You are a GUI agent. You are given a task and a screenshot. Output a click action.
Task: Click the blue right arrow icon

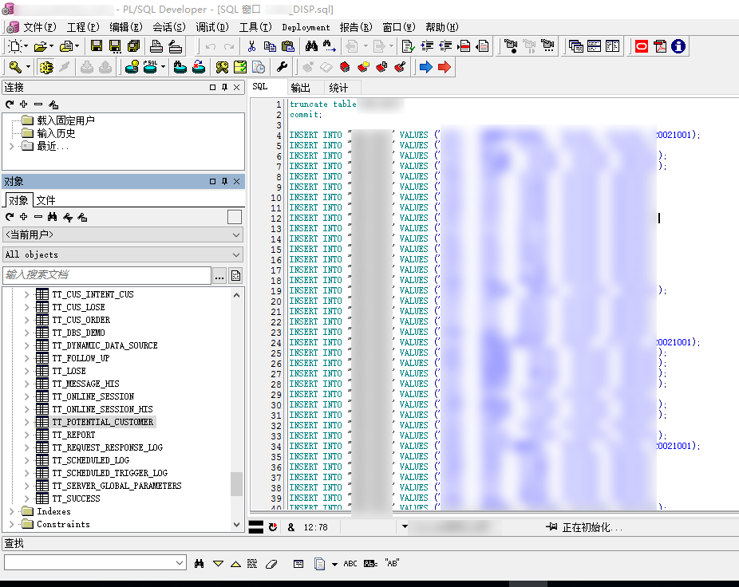(425, 67)
